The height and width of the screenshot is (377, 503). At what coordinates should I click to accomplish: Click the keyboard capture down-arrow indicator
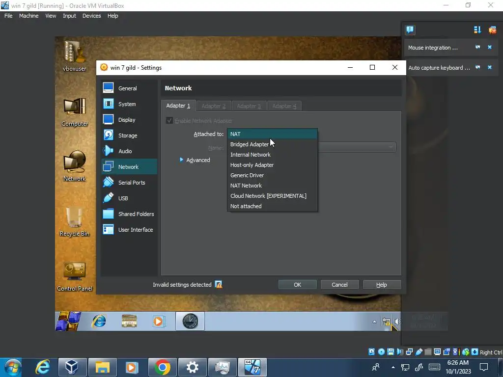pos(475,352)
